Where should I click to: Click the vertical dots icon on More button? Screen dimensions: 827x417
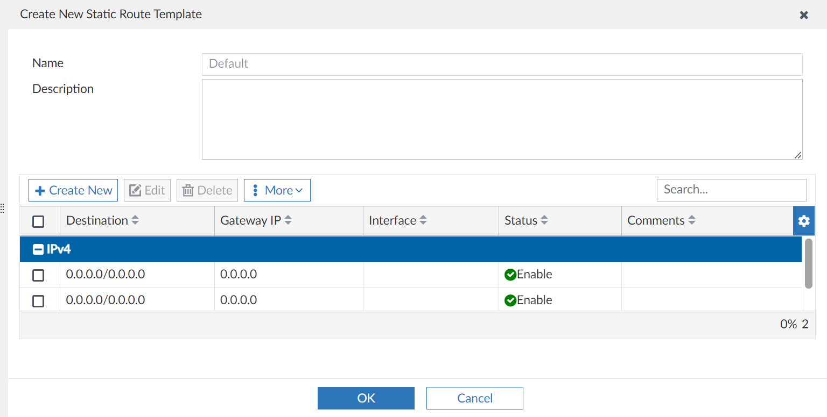pyautogui.click(x=255, y=190)
